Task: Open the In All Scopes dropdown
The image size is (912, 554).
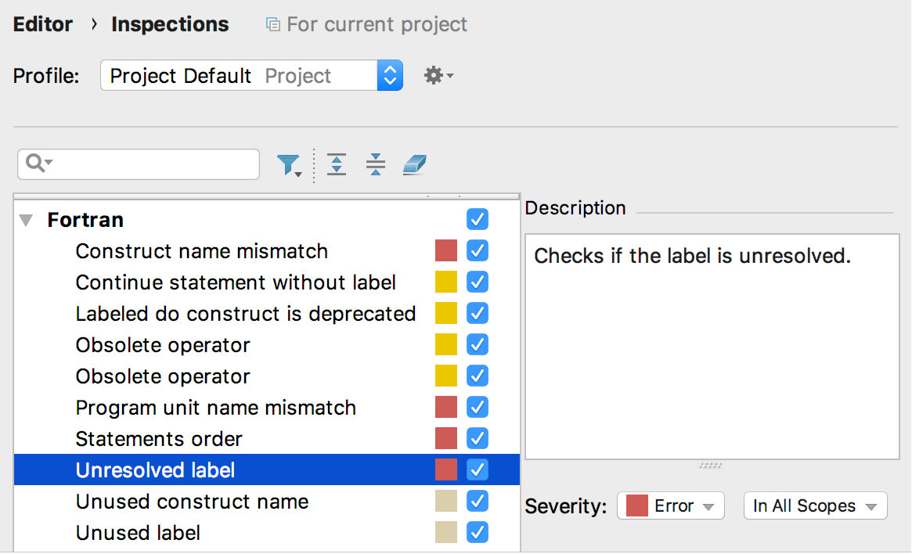Action: click(814, 505)
